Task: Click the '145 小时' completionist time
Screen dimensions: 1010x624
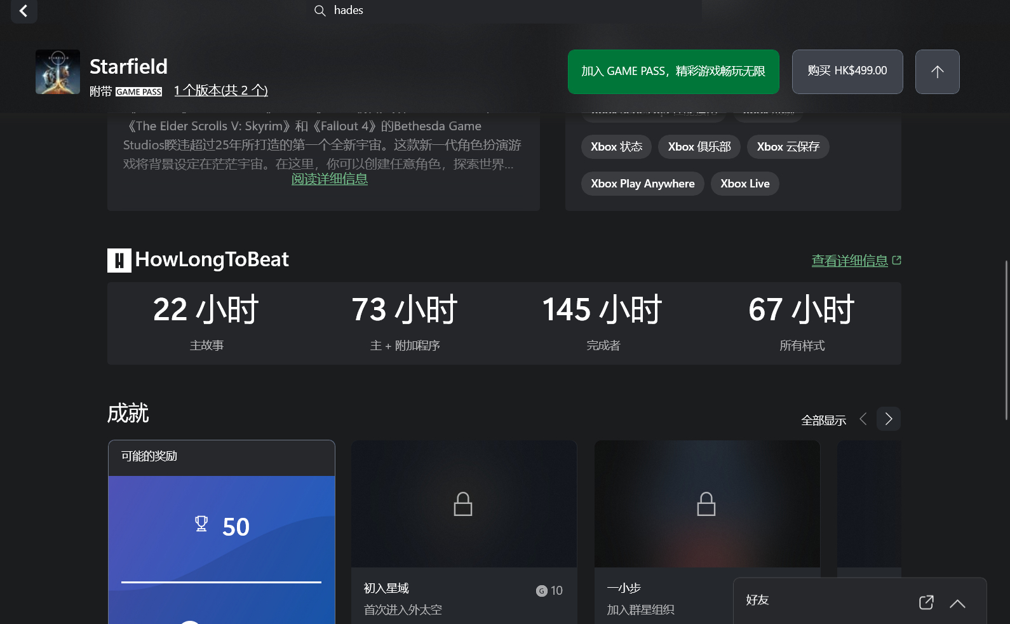Action: 603,309
